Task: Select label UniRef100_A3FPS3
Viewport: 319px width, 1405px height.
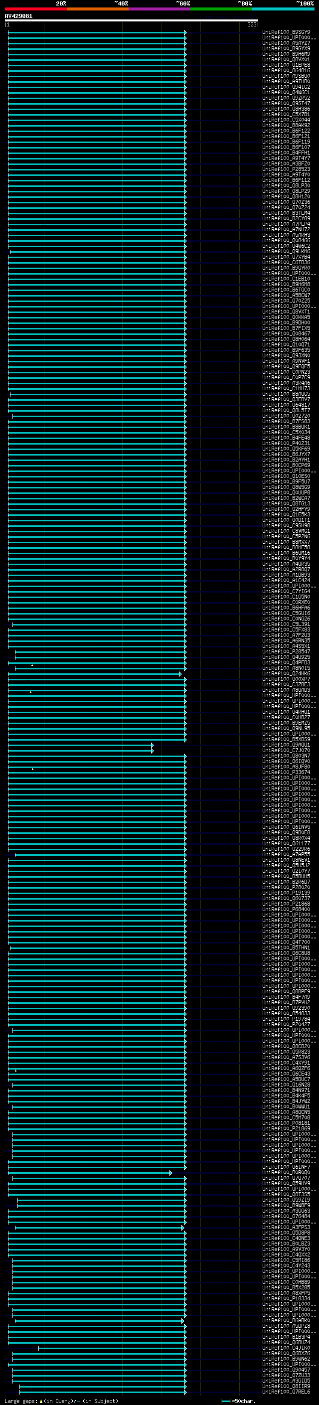Action: pos(286,1227)
